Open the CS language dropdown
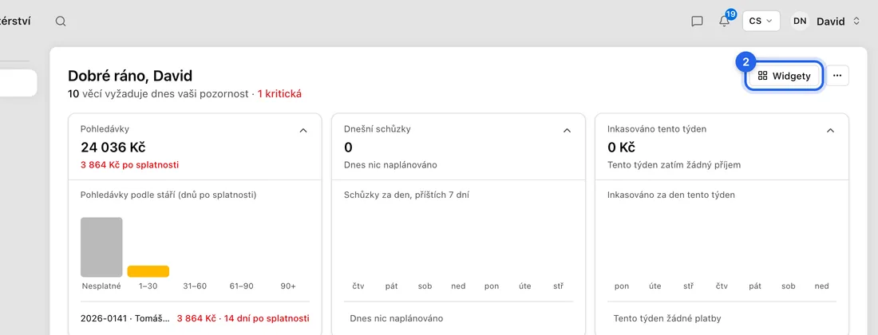 point(761,21)
